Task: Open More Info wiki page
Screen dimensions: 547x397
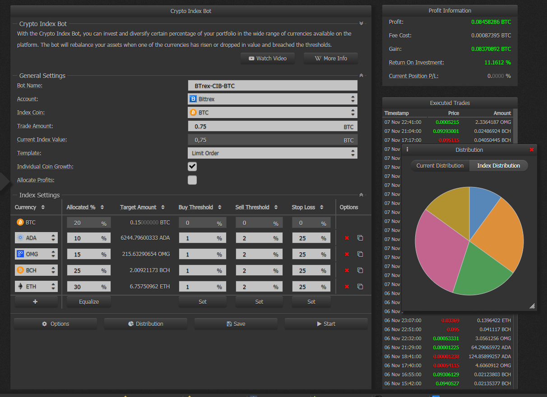Action: [x=331, y=59]
